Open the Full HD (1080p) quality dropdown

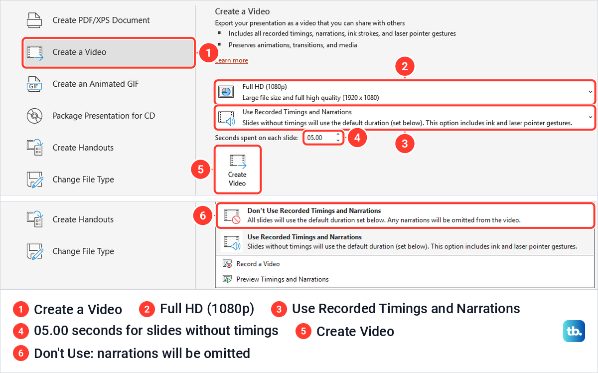tap(405, 92)
